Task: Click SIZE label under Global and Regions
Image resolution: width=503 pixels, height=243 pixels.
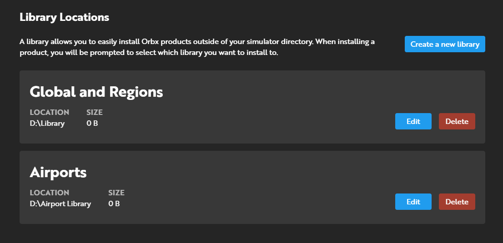Action: click(x=95, y=112)
